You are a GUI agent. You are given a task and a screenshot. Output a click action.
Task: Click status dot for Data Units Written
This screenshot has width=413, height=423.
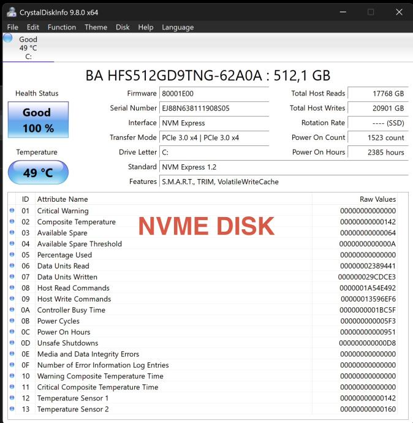(x=12, y=276)
